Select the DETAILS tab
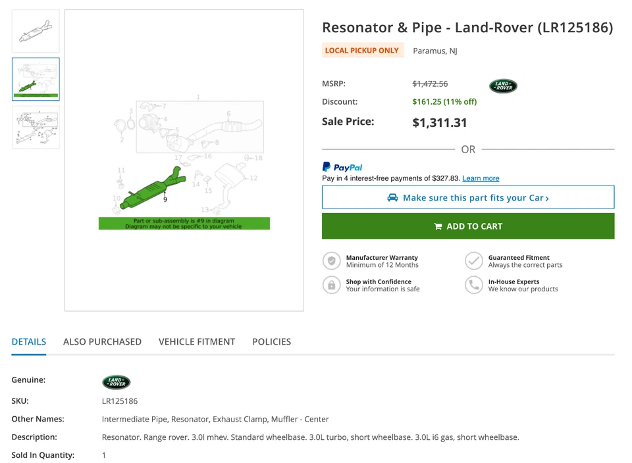This screenshot has height=463, width=632. (x=28, y=341)
